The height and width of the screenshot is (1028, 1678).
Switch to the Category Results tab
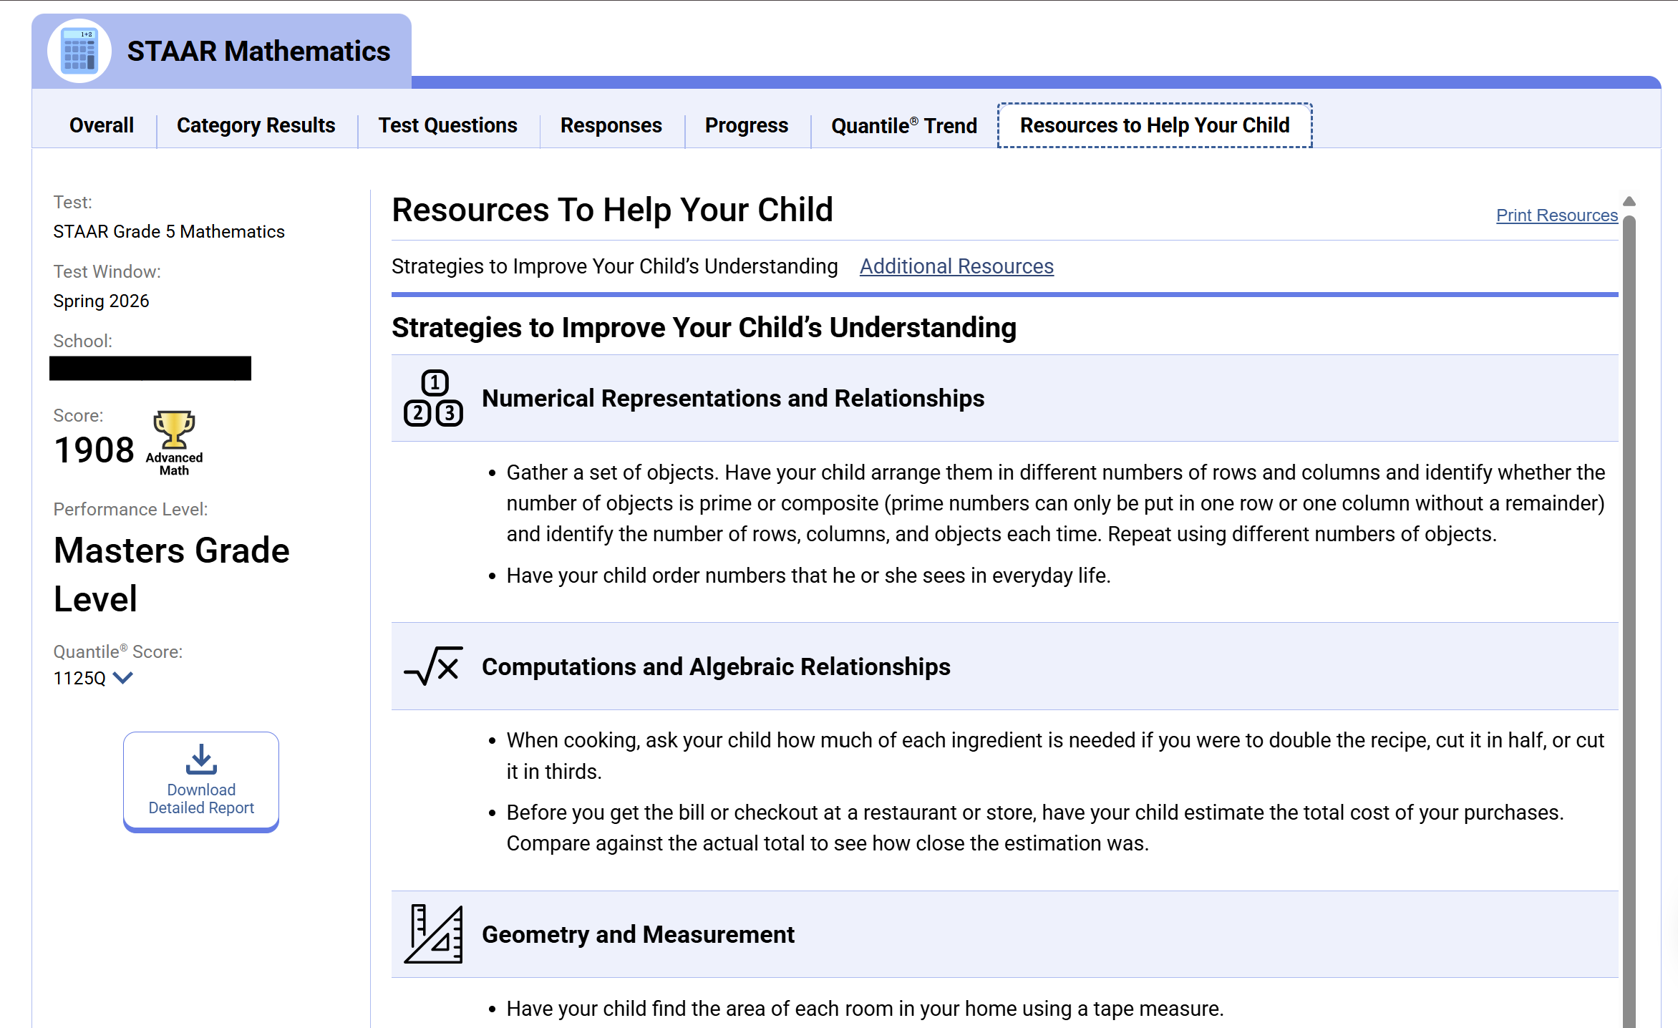[x=256, y=125]
